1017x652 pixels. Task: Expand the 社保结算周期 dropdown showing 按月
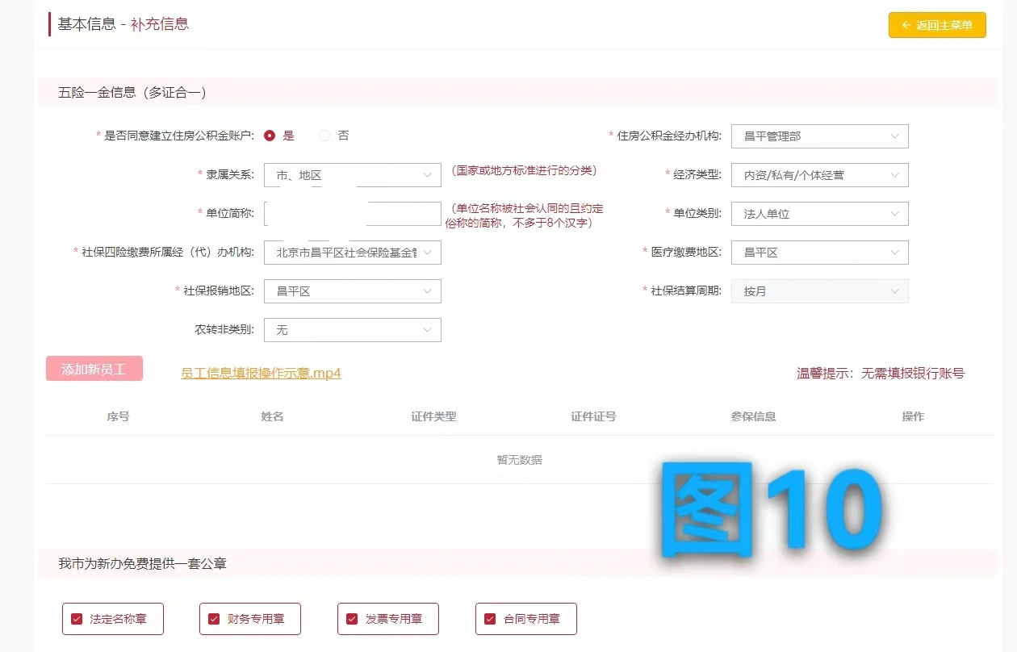point(818,290)
